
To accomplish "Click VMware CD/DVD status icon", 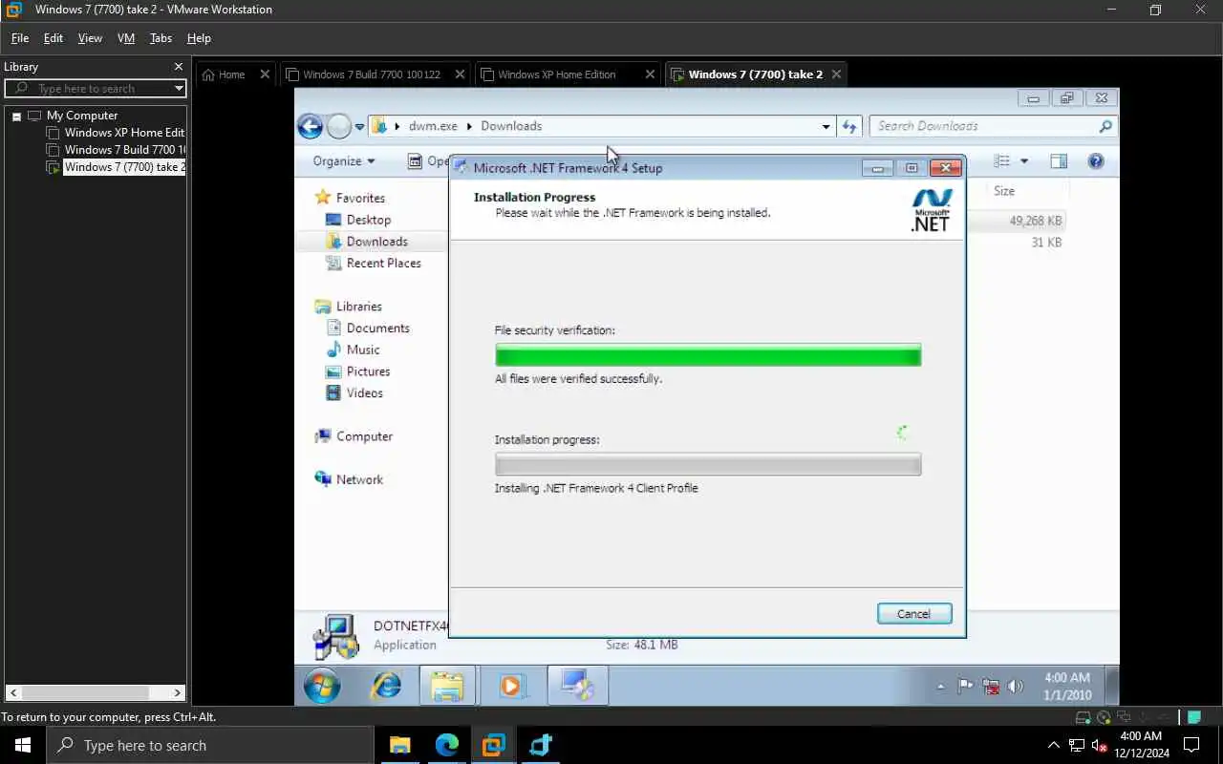I will (1104, 718).
